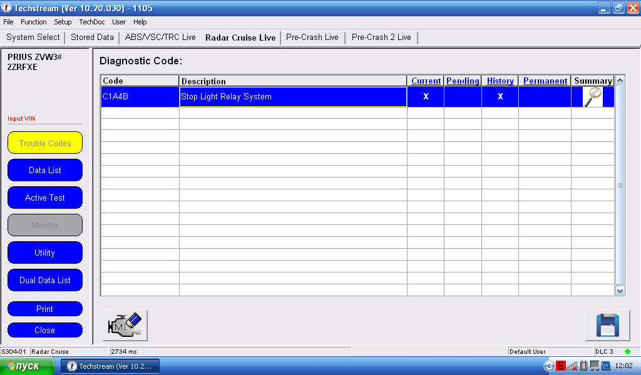Image resolution: width=641 pixels, height=375 pixels.
Task: Click the vertical scrollbar thumb
Action: tap(620, 185)
